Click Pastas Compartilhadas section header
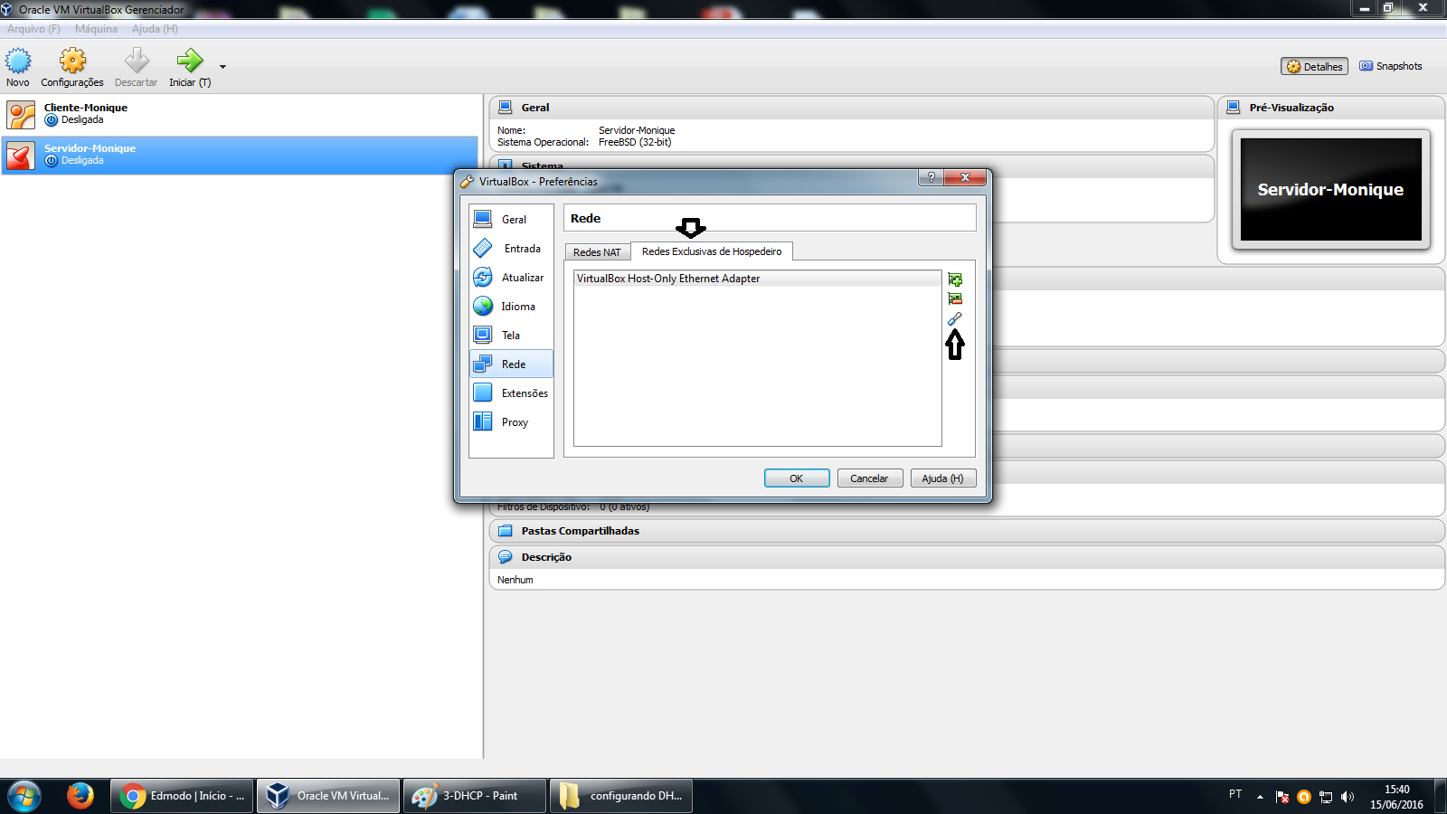 click(x=966, y=531)
